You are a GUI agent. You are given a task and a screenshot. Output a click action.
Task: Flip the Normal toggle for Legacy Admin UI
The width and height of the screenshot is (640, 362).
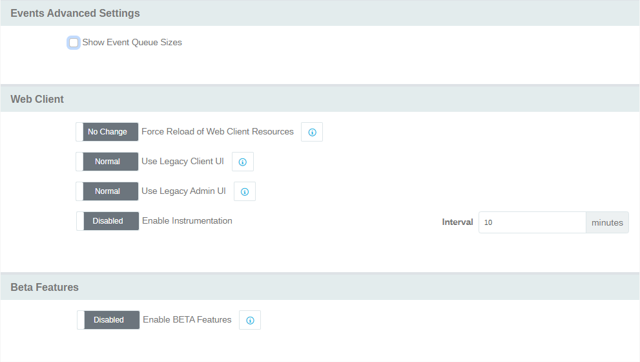click(x=107, y=191)
